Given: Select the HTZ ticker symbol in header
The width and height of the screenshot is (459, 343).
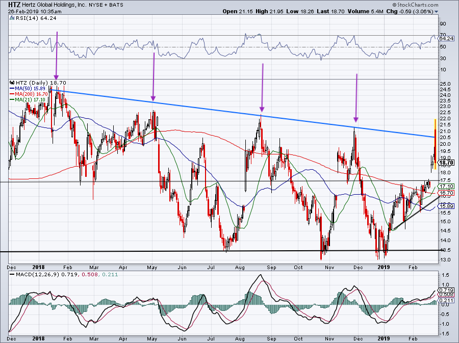Looking at the screenshot, I should [x=14, y=5].
